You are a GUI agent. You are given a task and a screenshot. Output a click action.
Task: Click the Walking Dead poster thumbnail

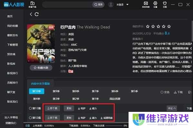[41, 44]
